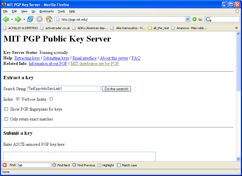Follow the About this server link
The width and height of the screenshot is (242, 176).
(x=114, y=58)
